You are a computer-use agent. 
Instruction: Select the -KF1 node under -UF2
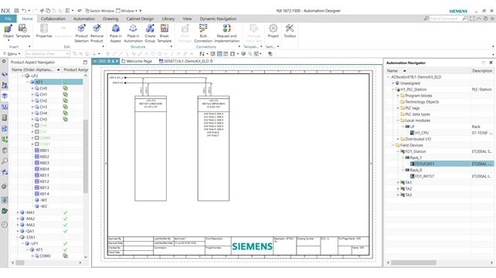click(x=39, y=82)
